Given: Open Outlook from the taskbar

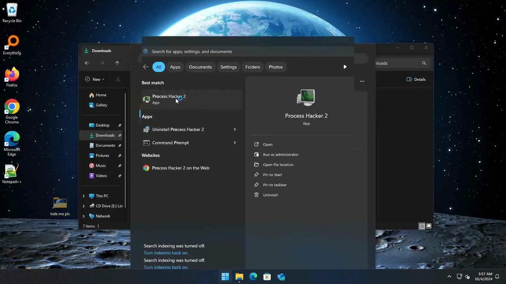Looking at the screenshot, I should [281, 277].
